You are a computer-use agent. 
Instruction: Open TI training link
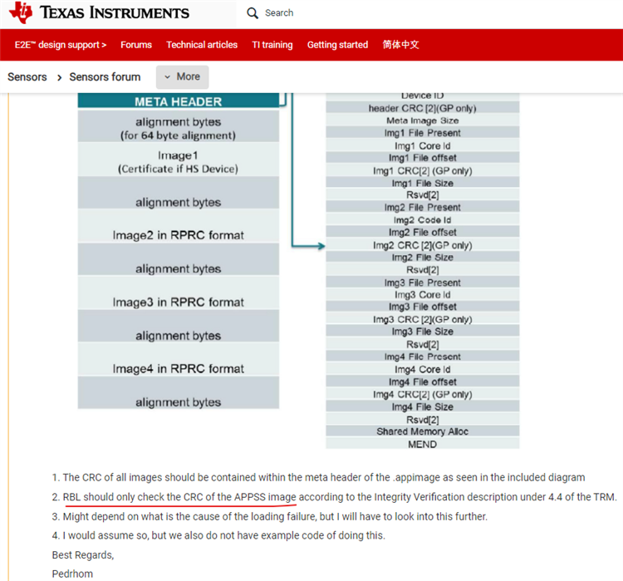coord(272,45)
